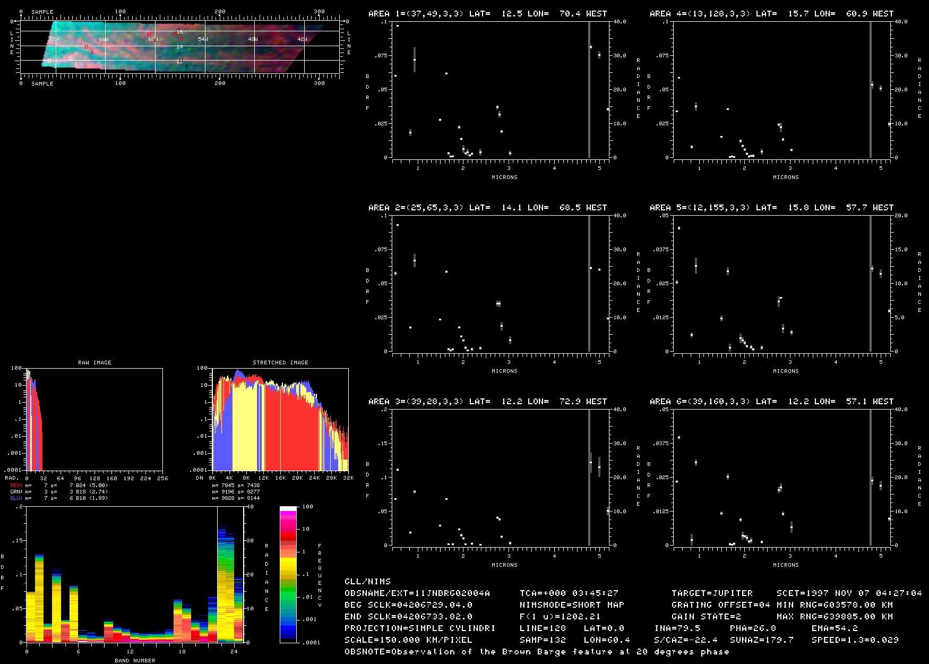This screenshot has width=929, height=664.
Task: Click the RAW IMAGE histogram title
Action: (94, 362)
